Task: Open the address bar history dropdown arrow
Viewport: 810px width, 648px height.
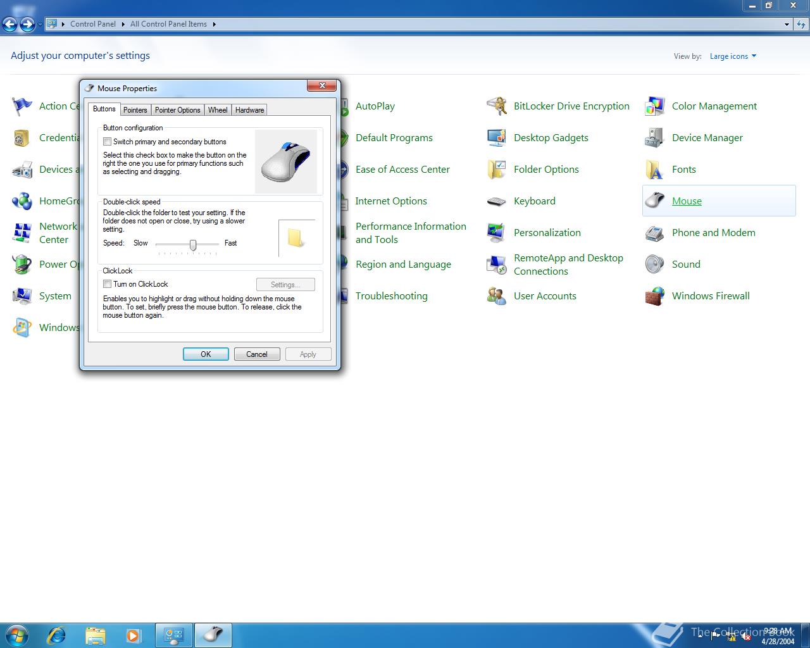Action: 787,24
